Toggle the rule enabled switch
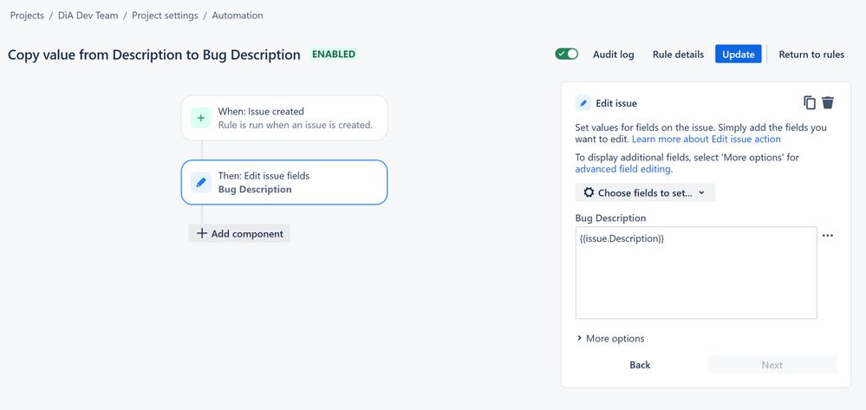This screenshot has height=410, width=866. tap(567, 54)
